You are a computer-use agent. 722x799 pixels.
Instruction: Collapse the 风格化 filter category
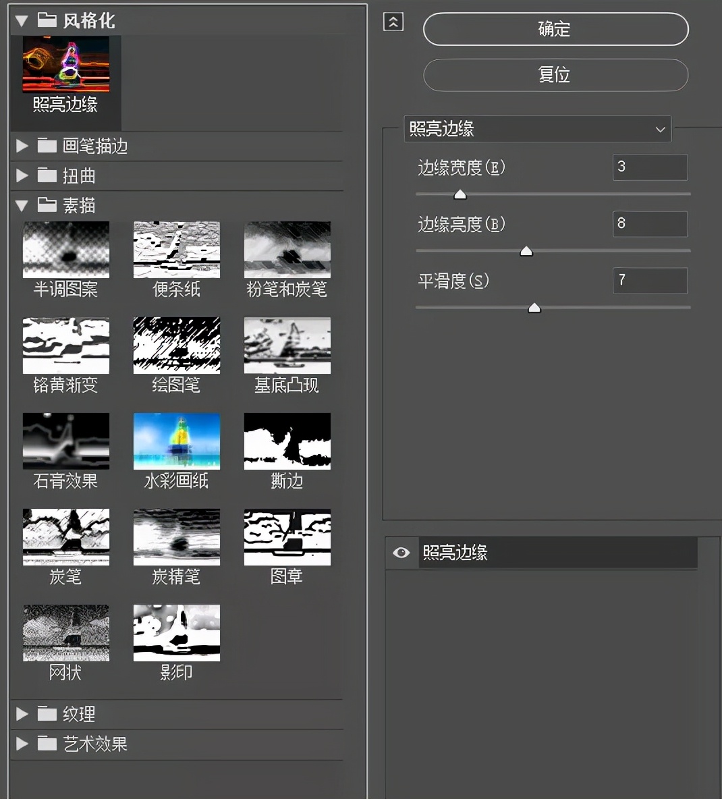[x=21, y=20]
